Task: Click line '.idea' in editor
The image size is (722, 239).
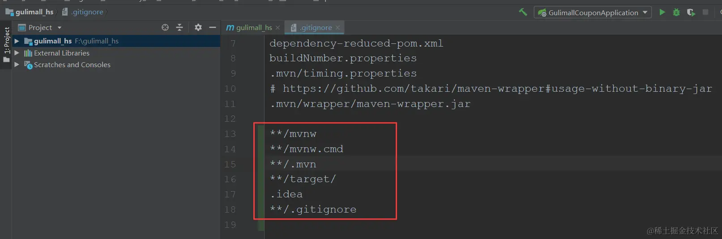Action: click(x=286, y=194)
